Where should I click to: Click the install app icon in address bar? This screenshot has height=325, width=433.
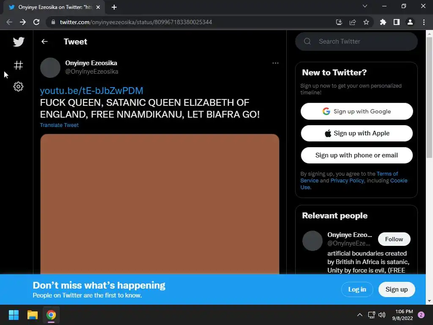pyautogui.click(x=339, y=22)
